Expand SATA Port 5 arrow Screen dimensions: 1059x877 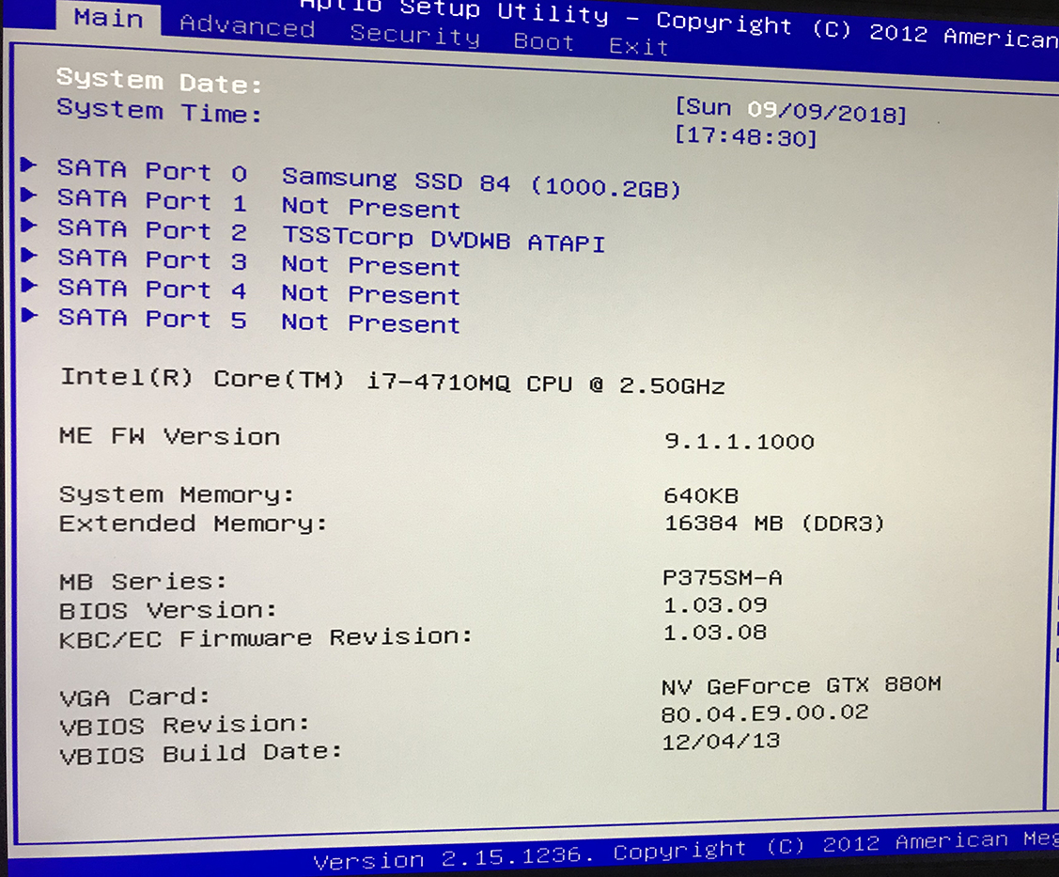[28, 314]
